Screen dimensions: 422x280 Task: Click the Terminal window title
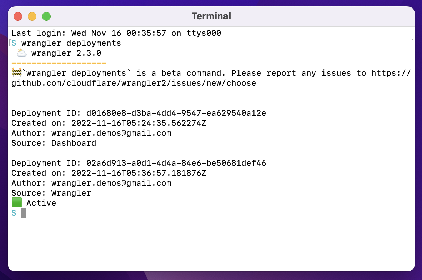(211, 16)
